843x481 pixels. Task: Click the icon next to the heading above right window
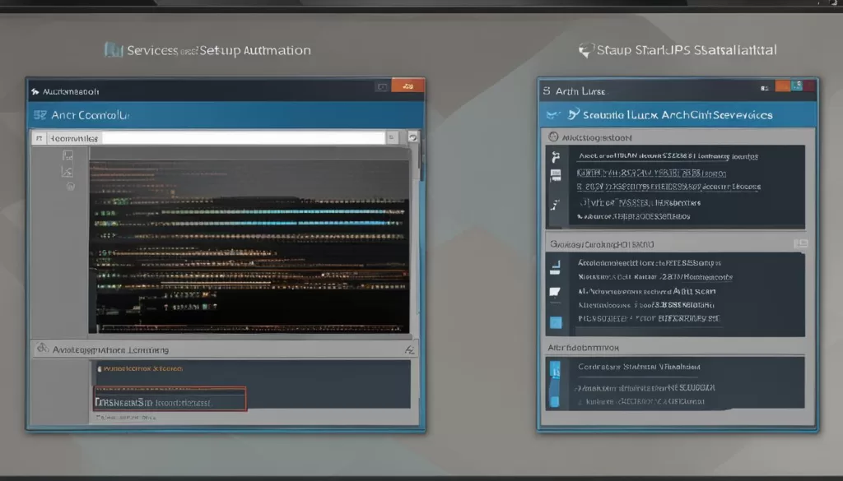click(586, 50)
